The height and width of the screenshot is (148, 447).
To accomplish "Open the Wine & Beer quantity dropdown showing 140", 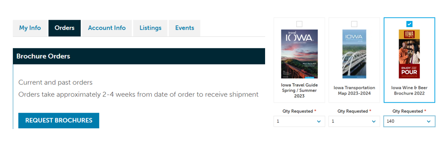I will pos(409,121).
